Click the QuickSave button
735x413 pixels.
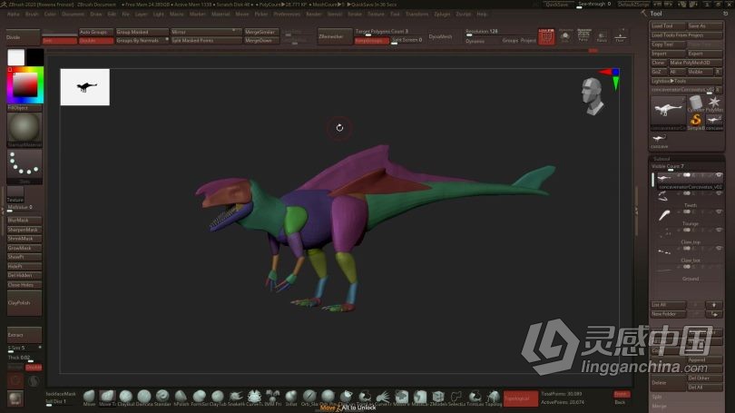click(557, 5)
